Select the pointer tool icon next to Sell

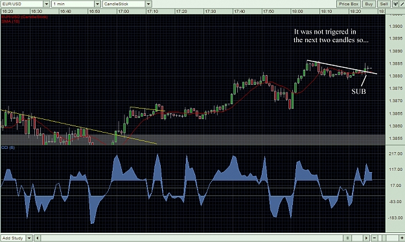click(395, 4)
